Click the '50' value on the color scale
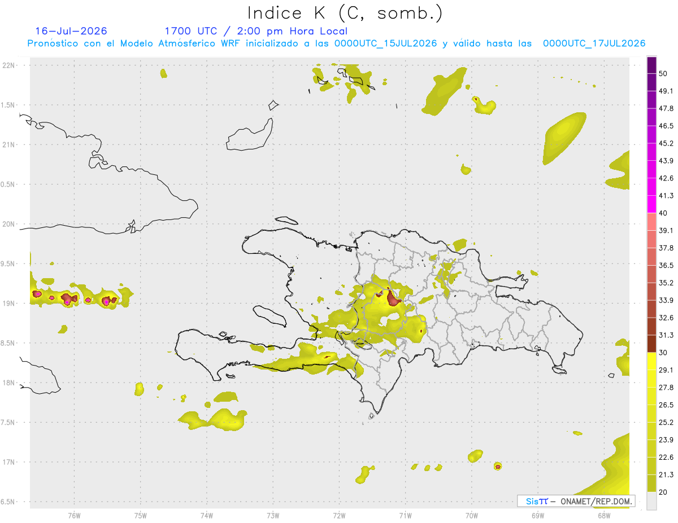This screenshot has width=678, height=523. (x=663, y=73)
